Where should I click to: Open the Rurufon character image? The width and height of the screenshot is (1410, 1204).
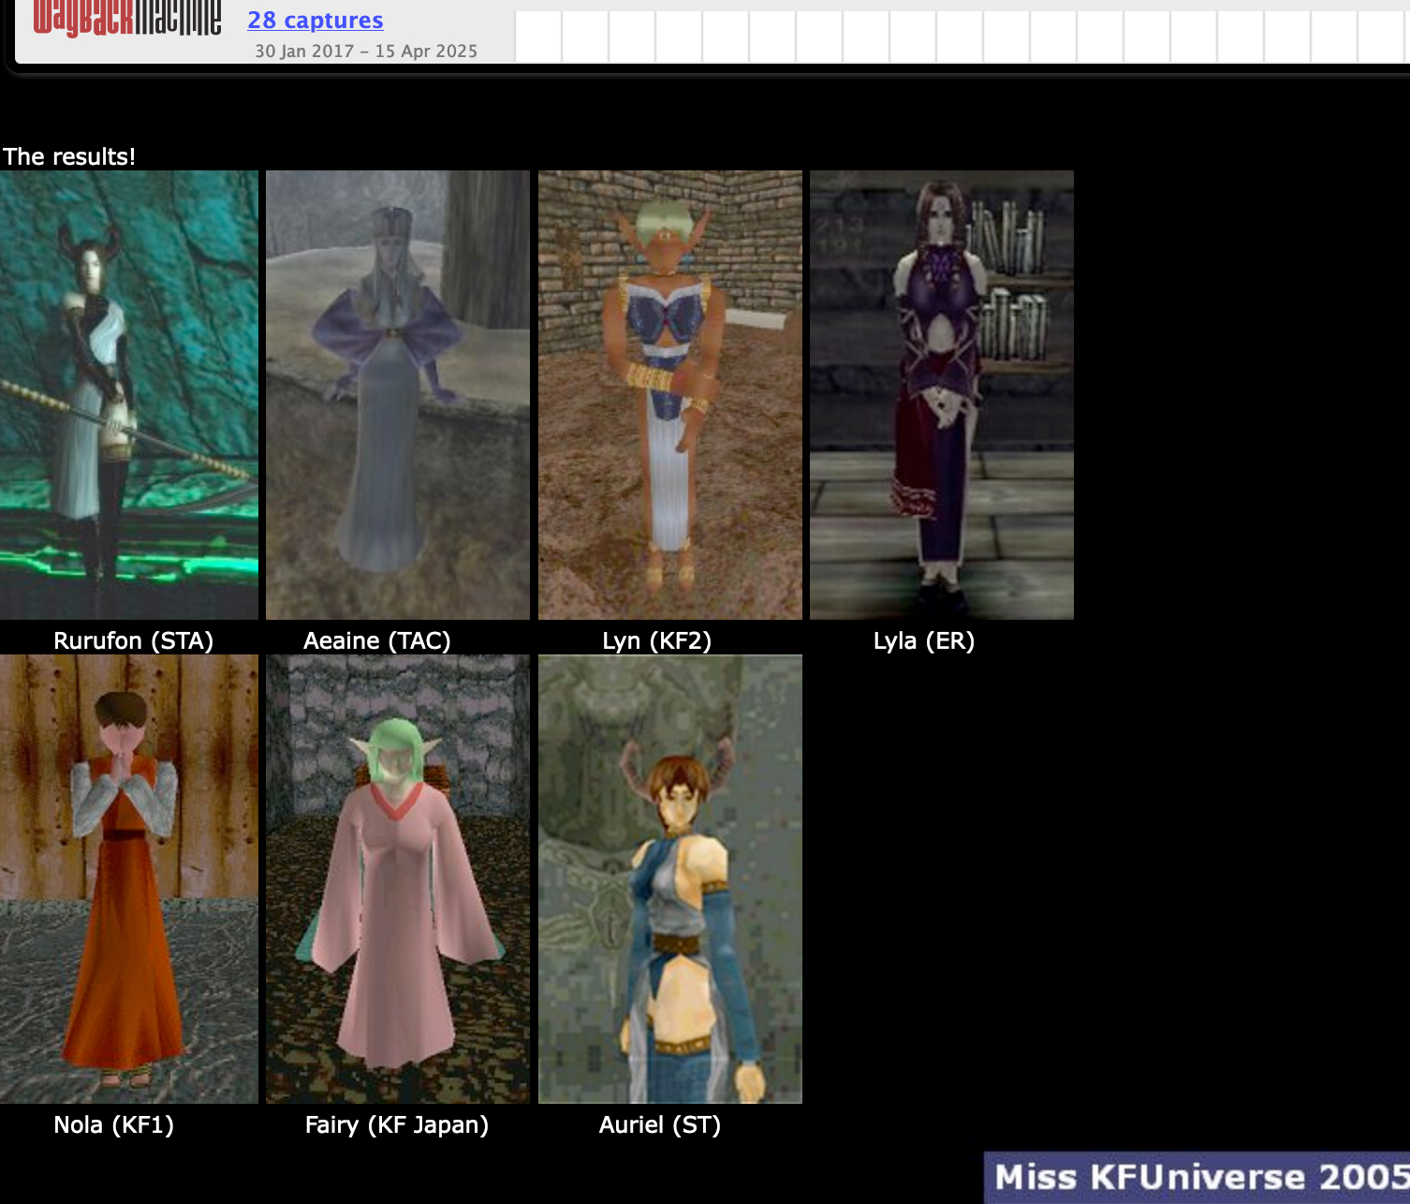click(x=129, y=394)
